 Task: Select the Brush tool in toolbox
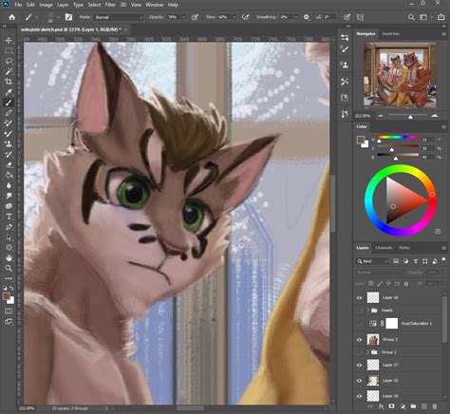coord(9,103)
